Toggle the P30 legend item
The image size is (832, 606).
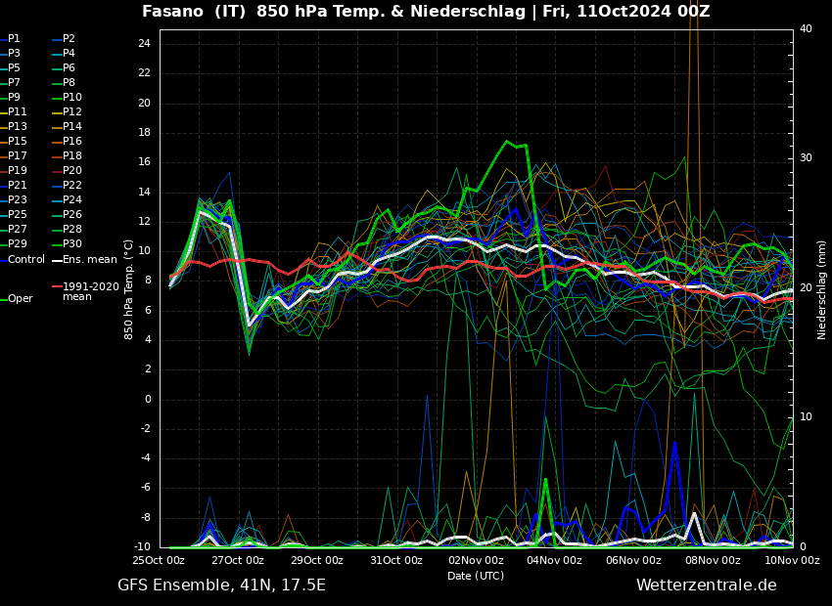[72, 244]
